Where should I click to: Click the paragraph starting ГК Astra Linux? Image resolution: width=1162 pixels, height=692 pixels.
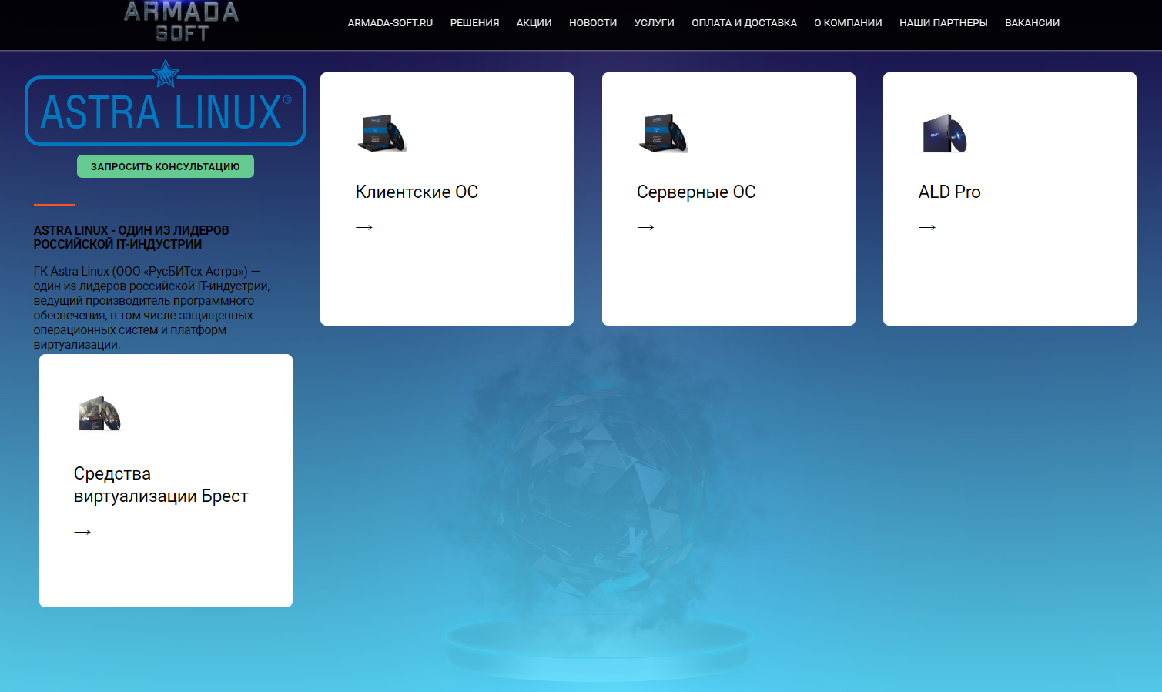pos(152,308)
